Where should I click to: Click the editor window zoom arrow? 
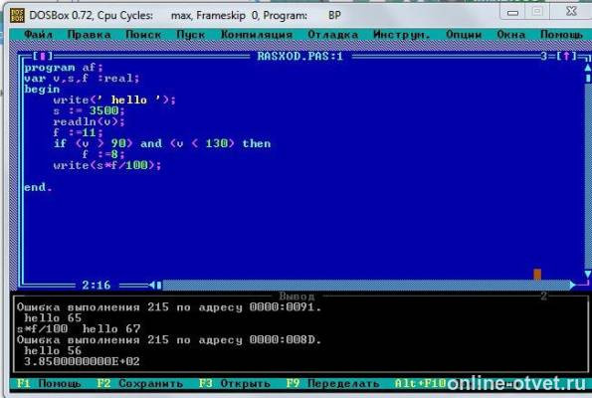click(566, 57)
